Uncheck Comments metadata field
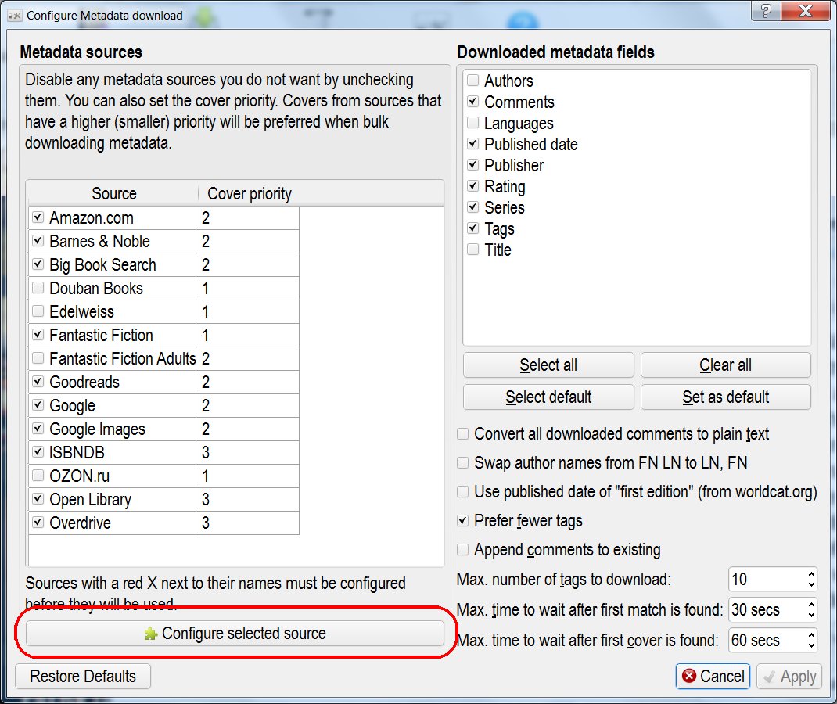Image resolution: width=837 pixels, height=704 pixels. pos(473,102)
